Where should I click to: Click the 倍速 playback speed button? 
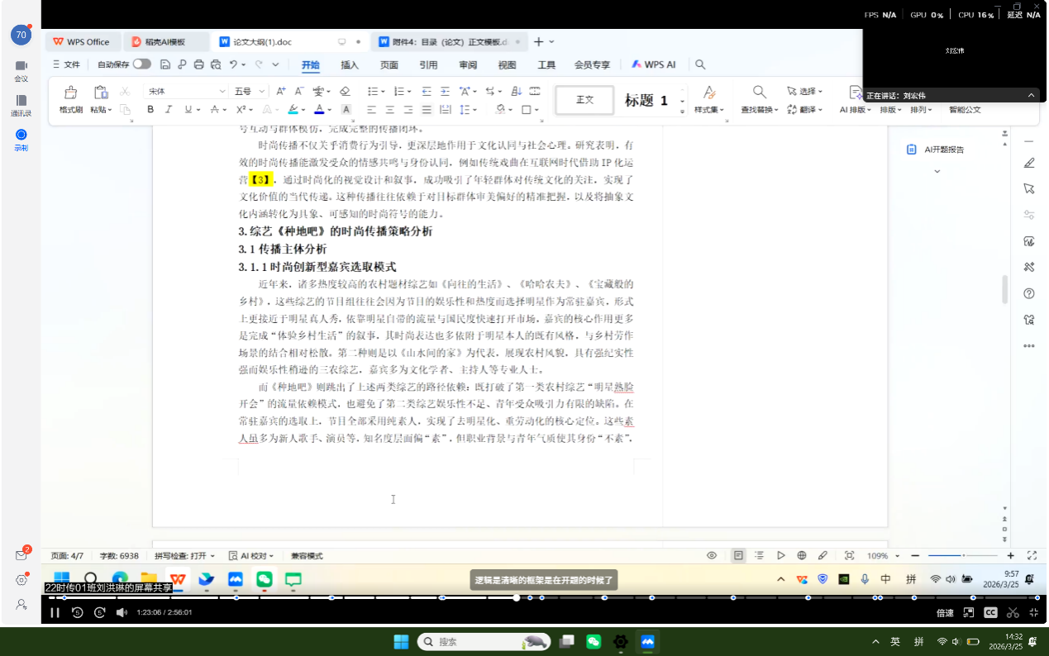point(945,612)
